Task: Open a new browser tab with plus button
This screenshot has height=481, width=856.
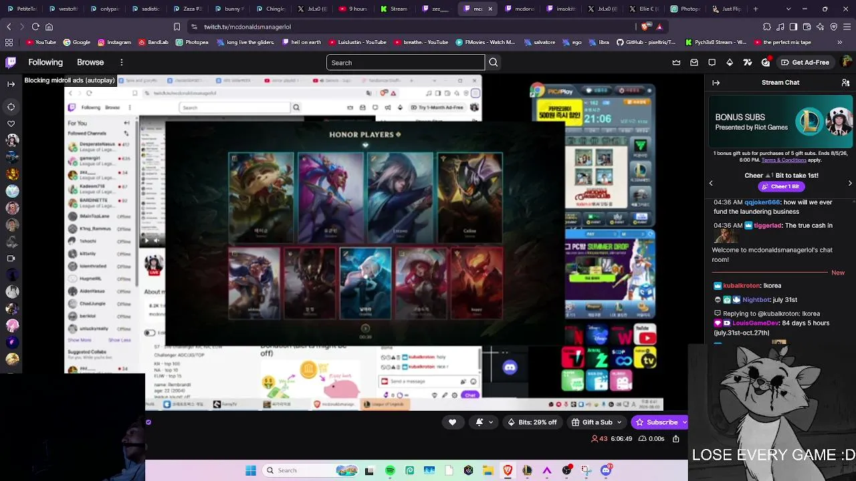Action: (x=756, y=9)
